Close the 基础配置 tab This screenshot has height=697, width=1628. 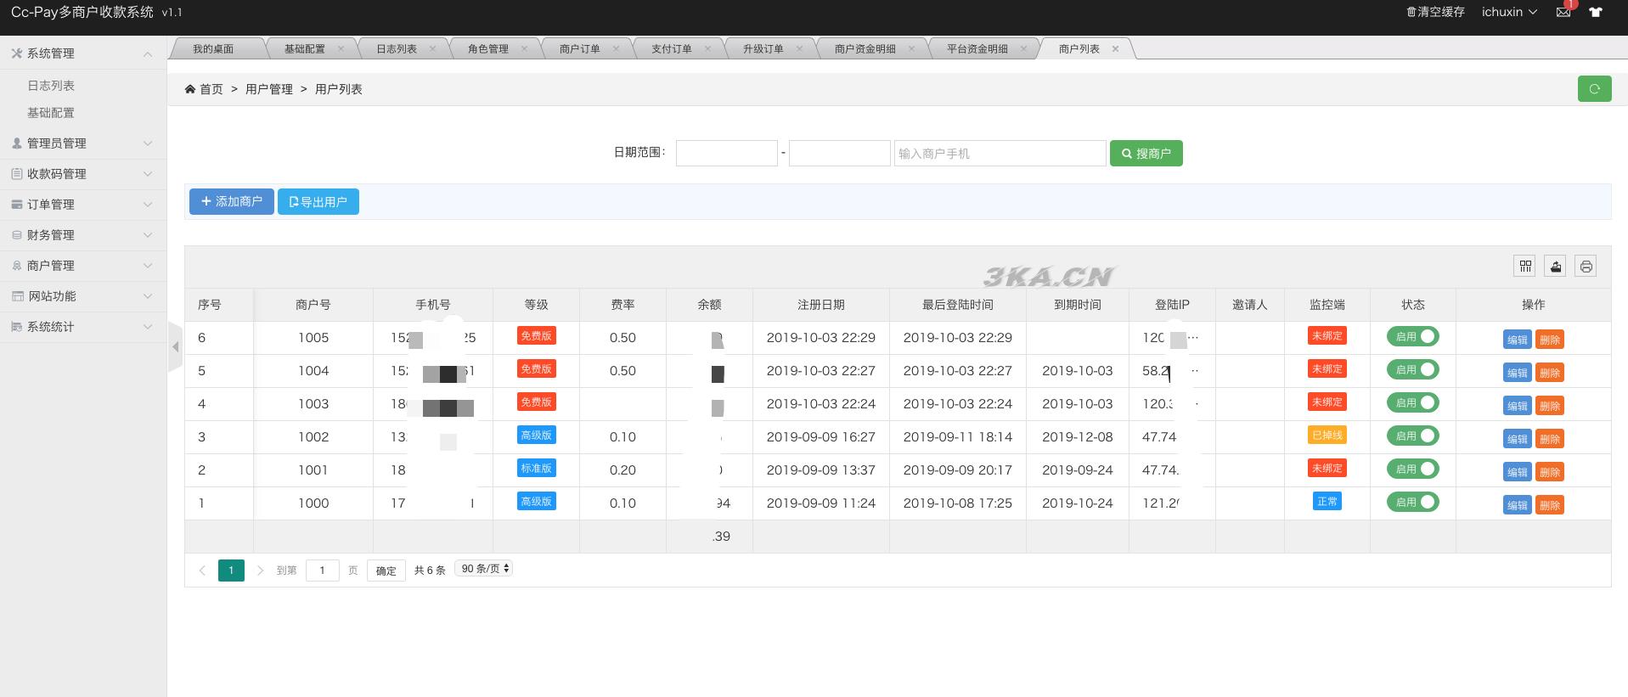point(341,48)
